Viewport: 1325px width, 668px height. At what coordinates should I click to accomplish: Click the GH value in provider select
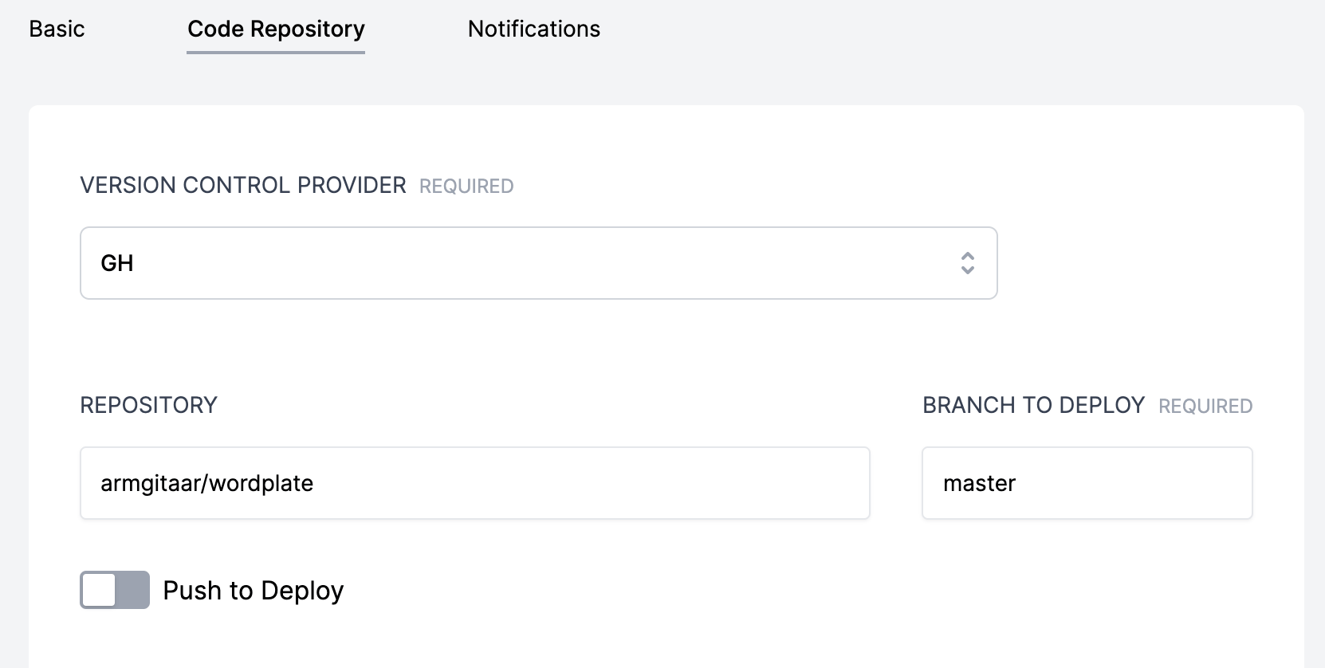click(117, 263)
